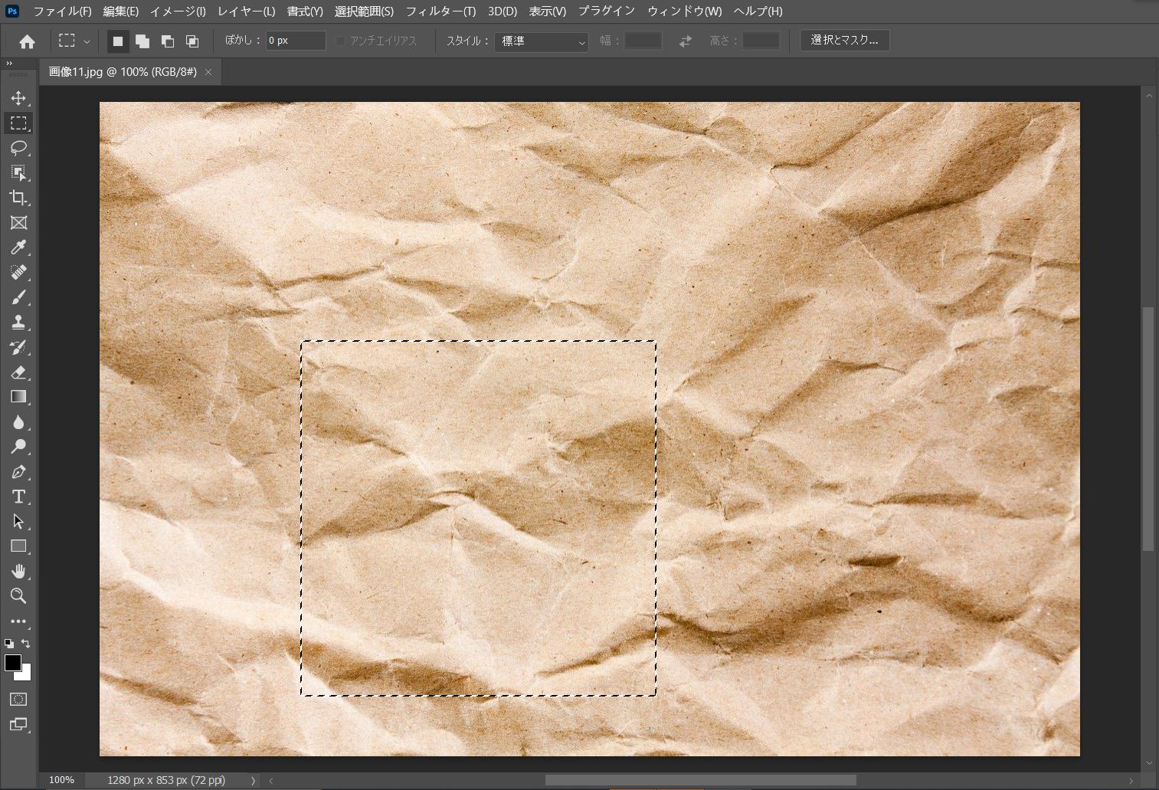Open the フィルター(T) menu
This screenshot has height=790, width=1159.
click(440, 11)
